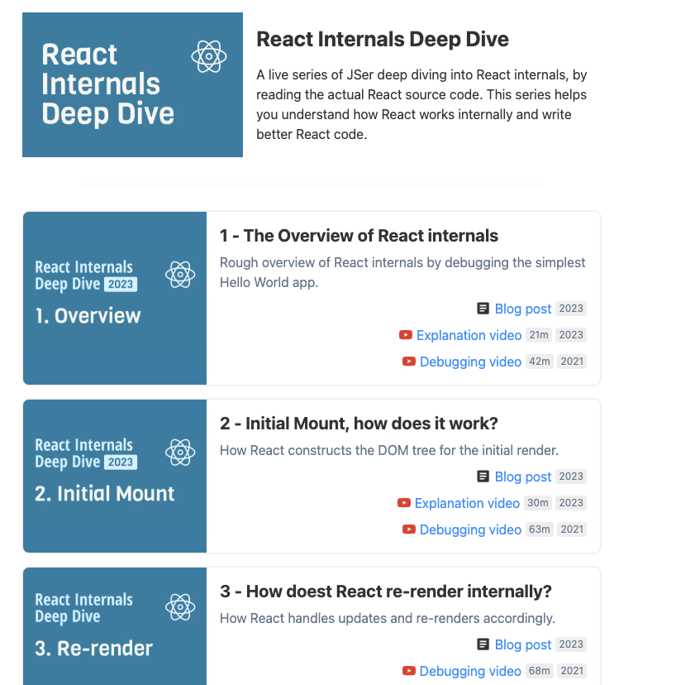Click 2021 tag beside 63m Debugging video
695x685 pixels.
coord(572,529)
